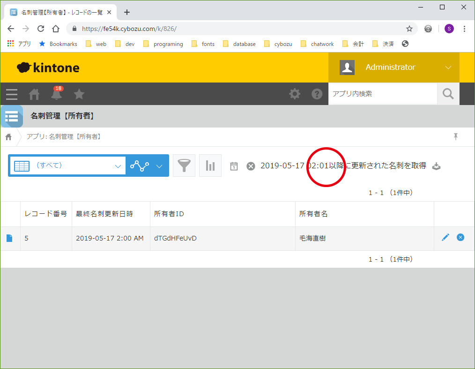The height and width of the screenshot is (369, 475).
Task: Open the 決済 bookmarks folder
Action: (x=383, y=44)
